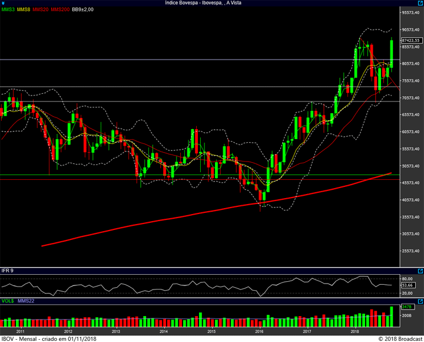
Task: Click the MMS20 moving average label
Action: [x=41, y=9]
